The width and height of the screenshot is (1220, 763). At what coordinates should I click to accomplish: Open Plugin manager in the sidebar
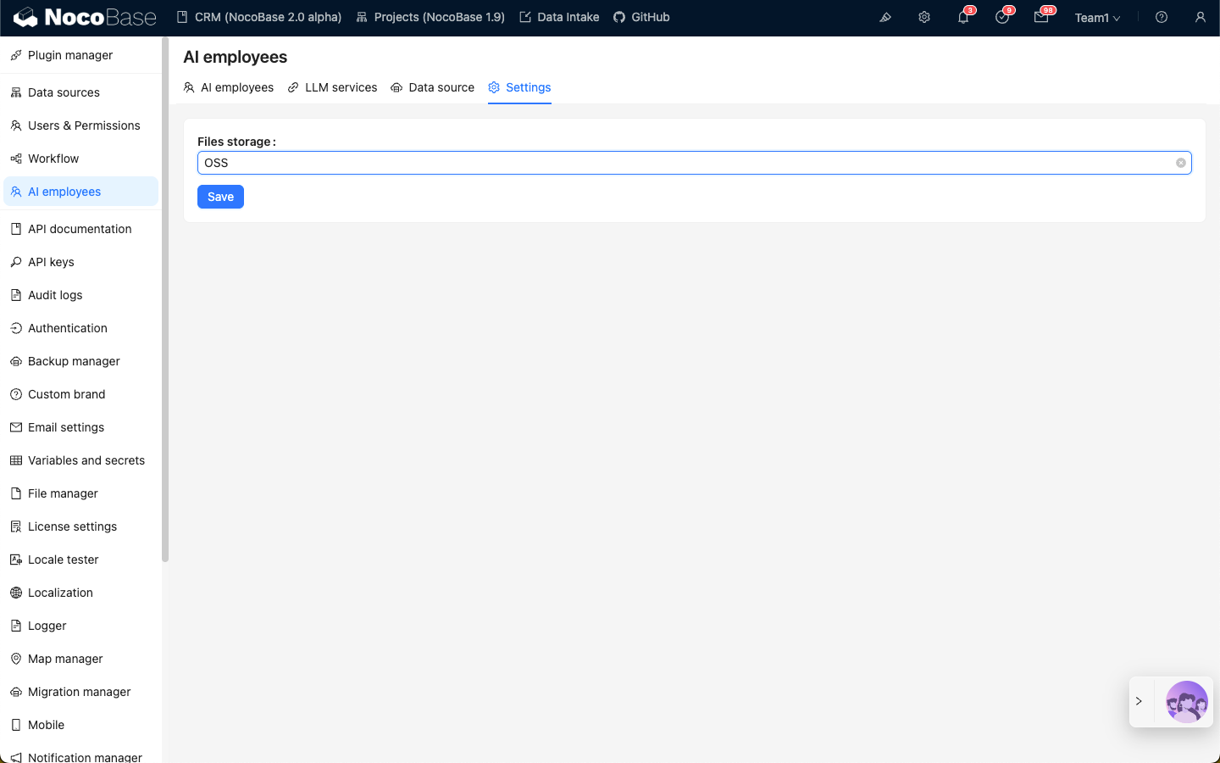tap(70, 55)
